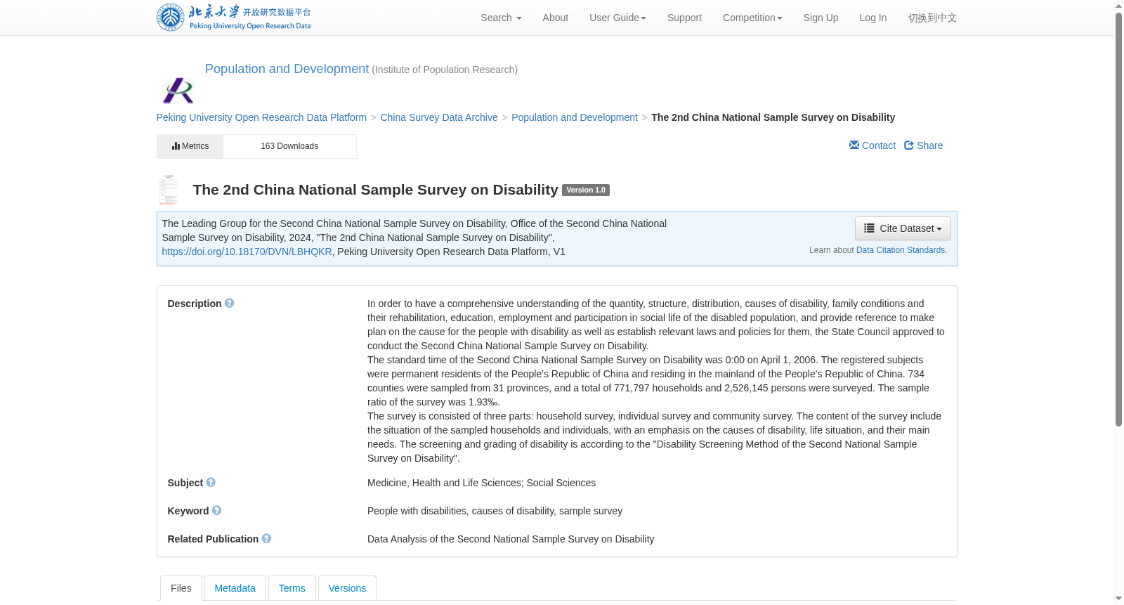1124x605 pixels.
Task: Open the About page
Action: (x=555, y=18)
